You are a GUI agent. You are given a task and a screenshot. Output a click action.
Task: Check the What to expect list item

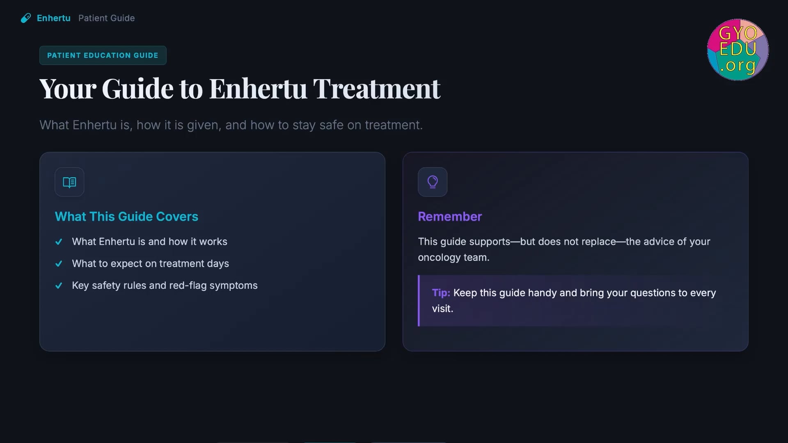click(150, 264)
